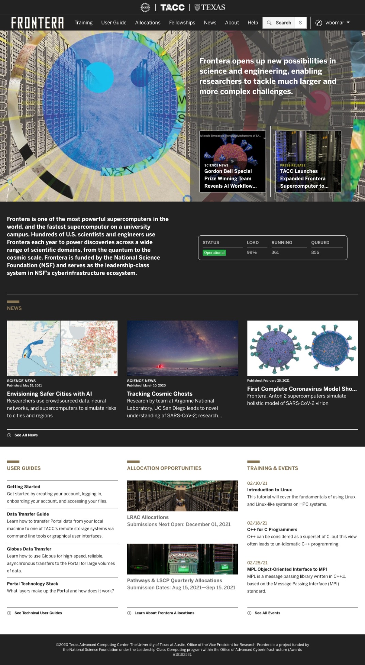Open First Complete Coronavirus Model article
The height and width of the screenshot is (665, 365).
pos(302,389)
